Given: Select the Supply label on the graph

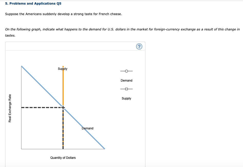Looking at the screenshot, I should 62,69.
